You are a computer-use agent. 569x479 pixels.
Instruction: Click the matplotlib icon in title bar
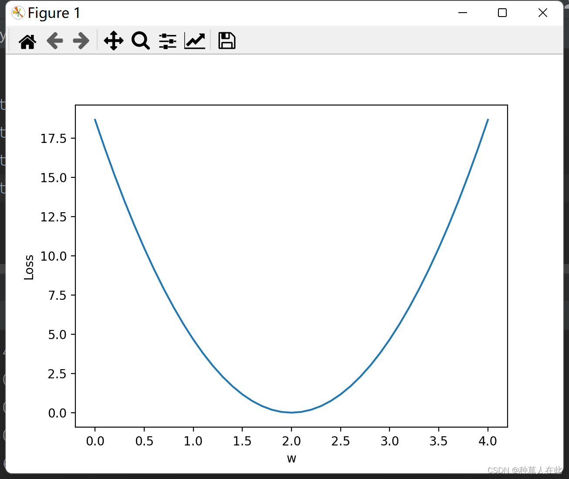[x=18, y=13]
